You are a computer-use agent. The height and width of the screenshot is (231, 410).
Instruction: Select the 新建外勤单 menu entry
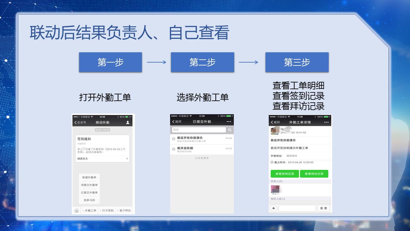[89, 177]
